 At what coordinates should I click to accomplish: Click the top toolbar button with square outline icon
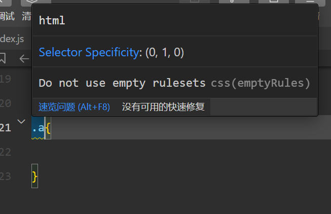274,2
